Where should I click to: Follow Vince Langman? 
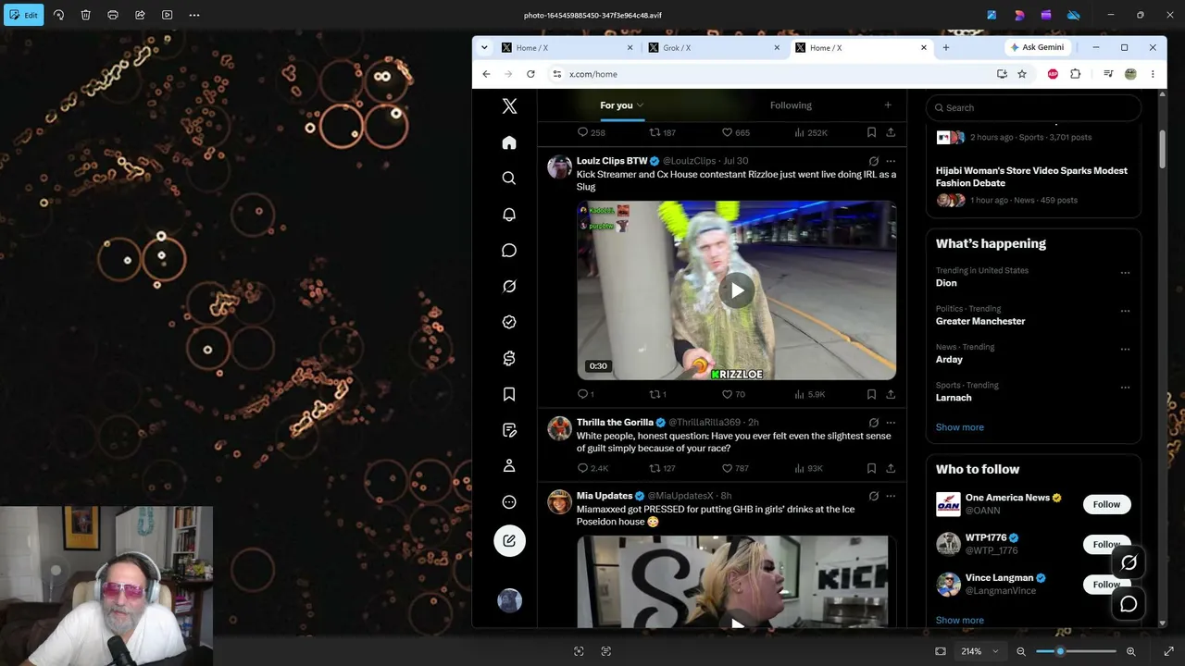point(1106,585)
